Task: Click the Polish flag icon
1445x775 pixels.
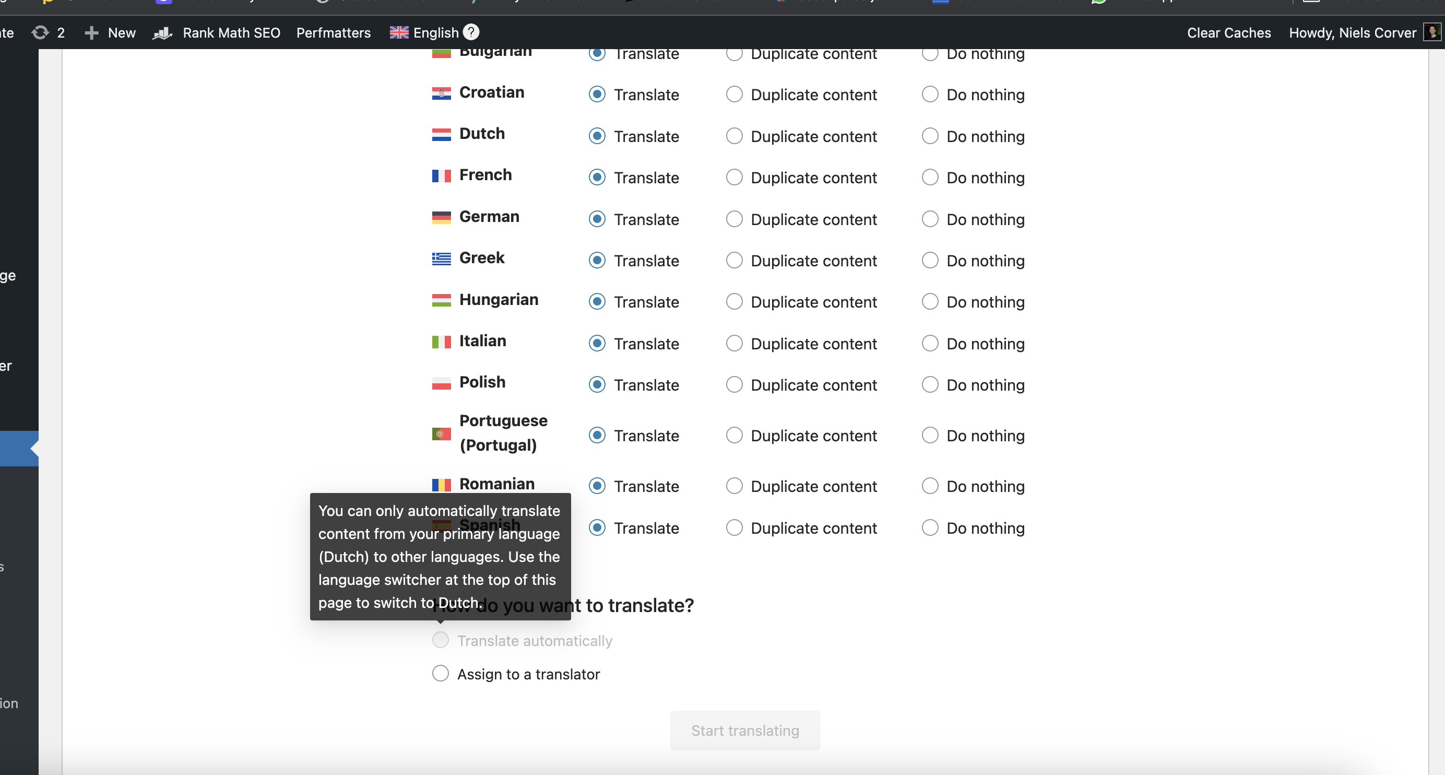Action: click(x=442, y=383)
